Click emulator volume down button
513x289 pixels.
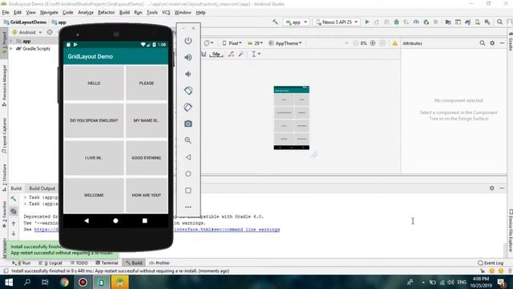click(188, 74)
